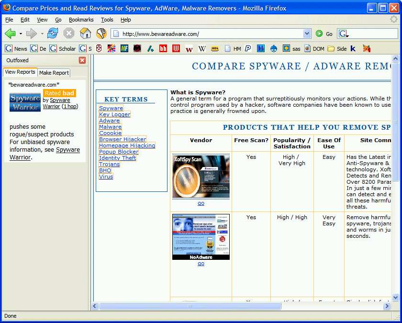Open the Spyware Warrior reporter link

tap(56, 103)
